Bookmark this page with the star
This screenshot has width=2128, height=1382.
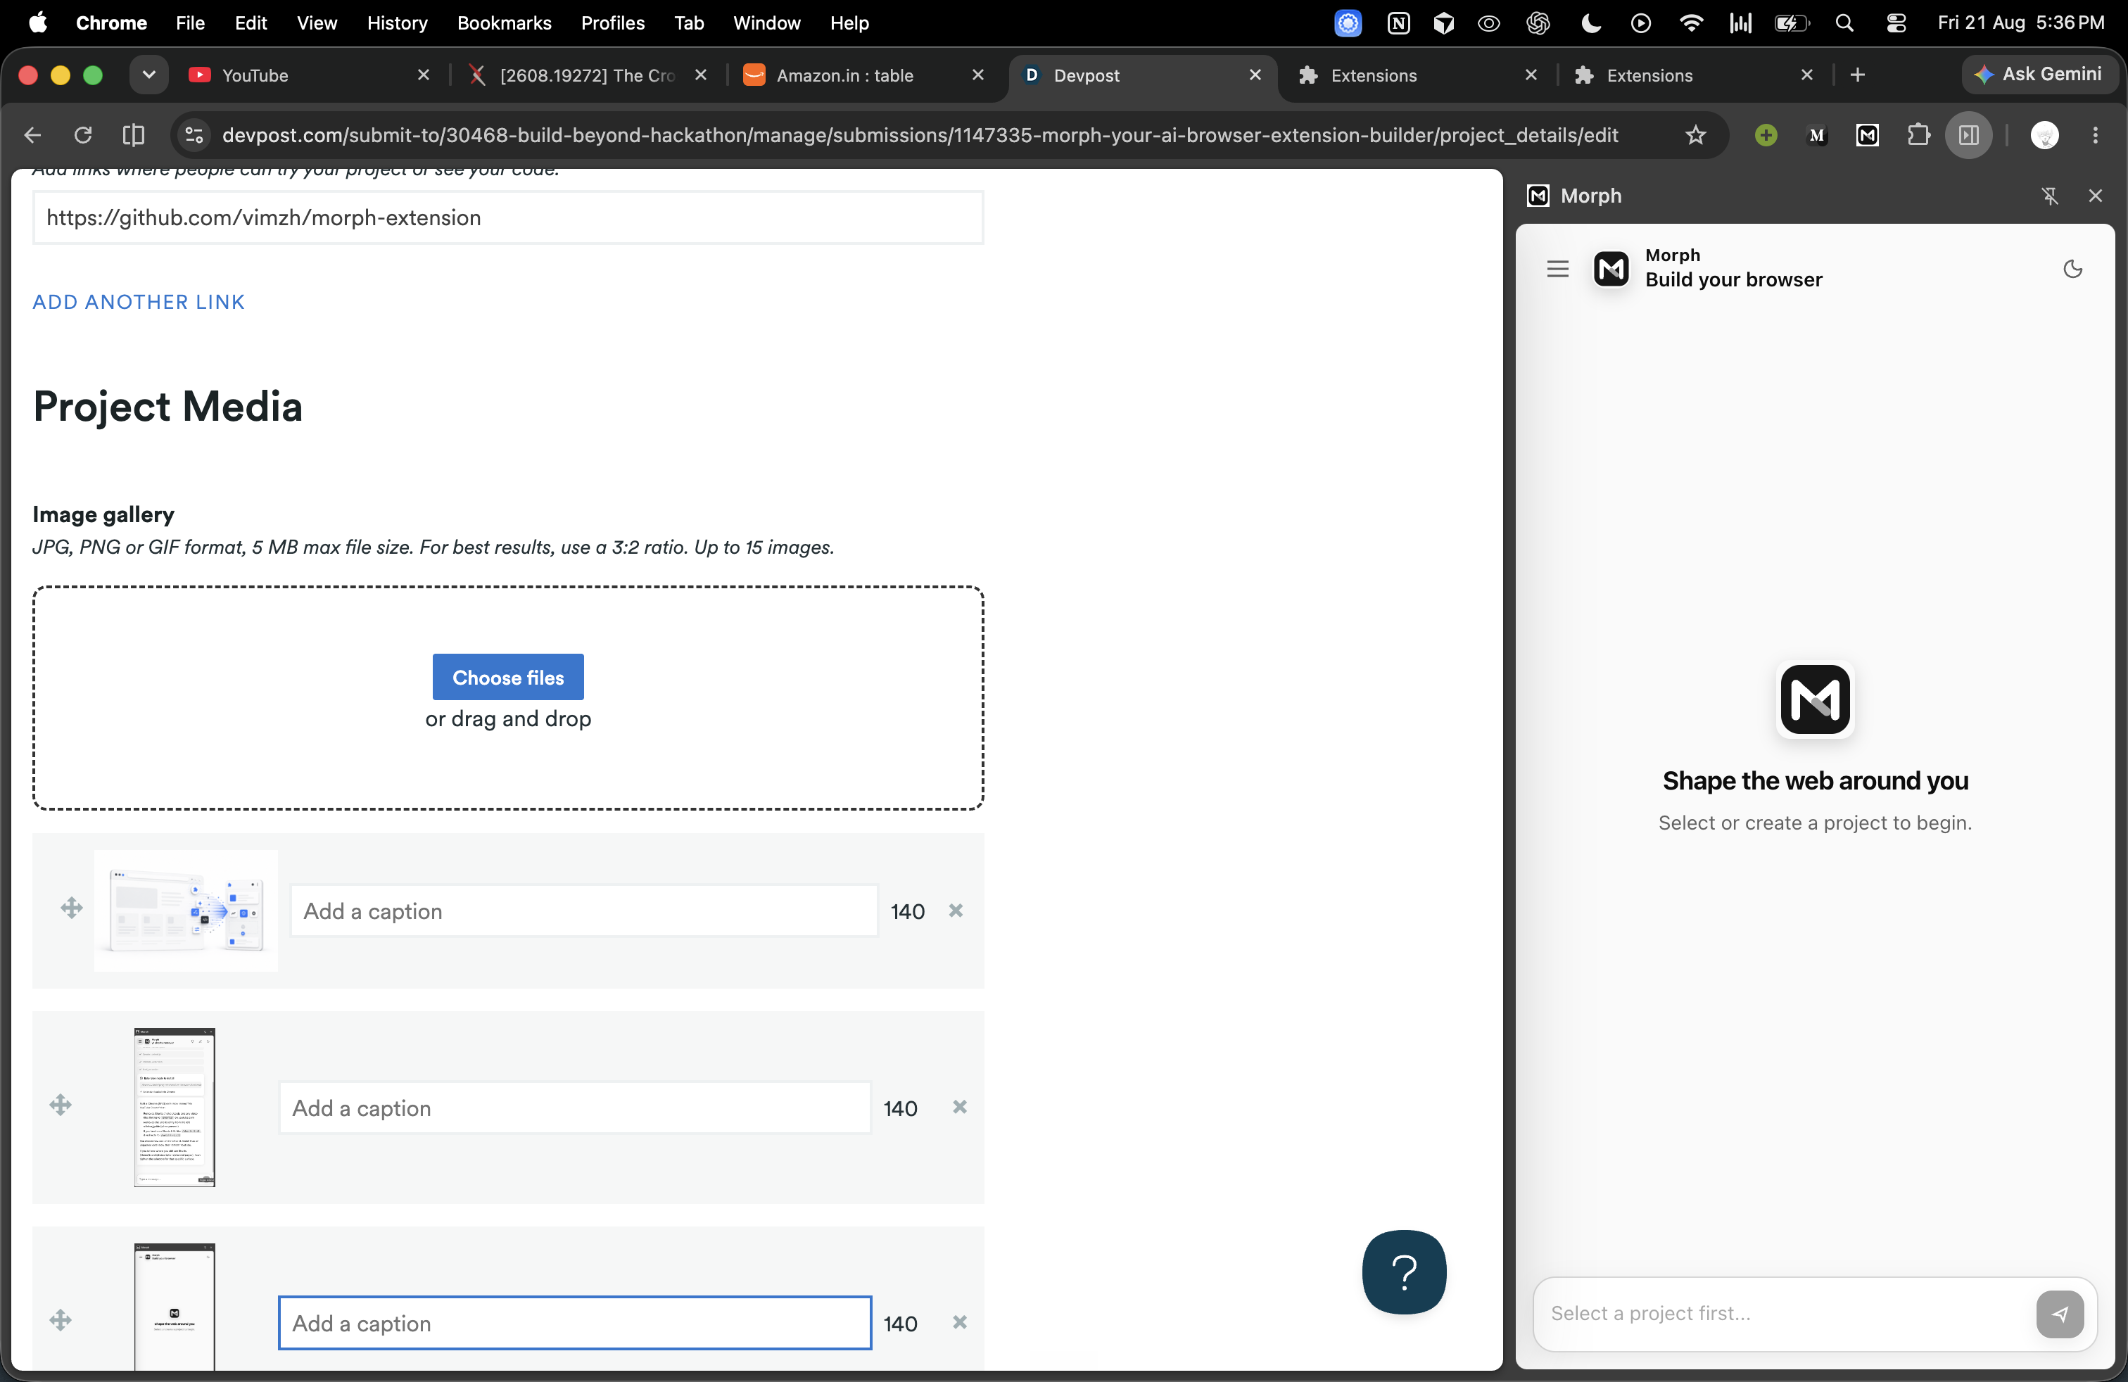pos(1695,136)
